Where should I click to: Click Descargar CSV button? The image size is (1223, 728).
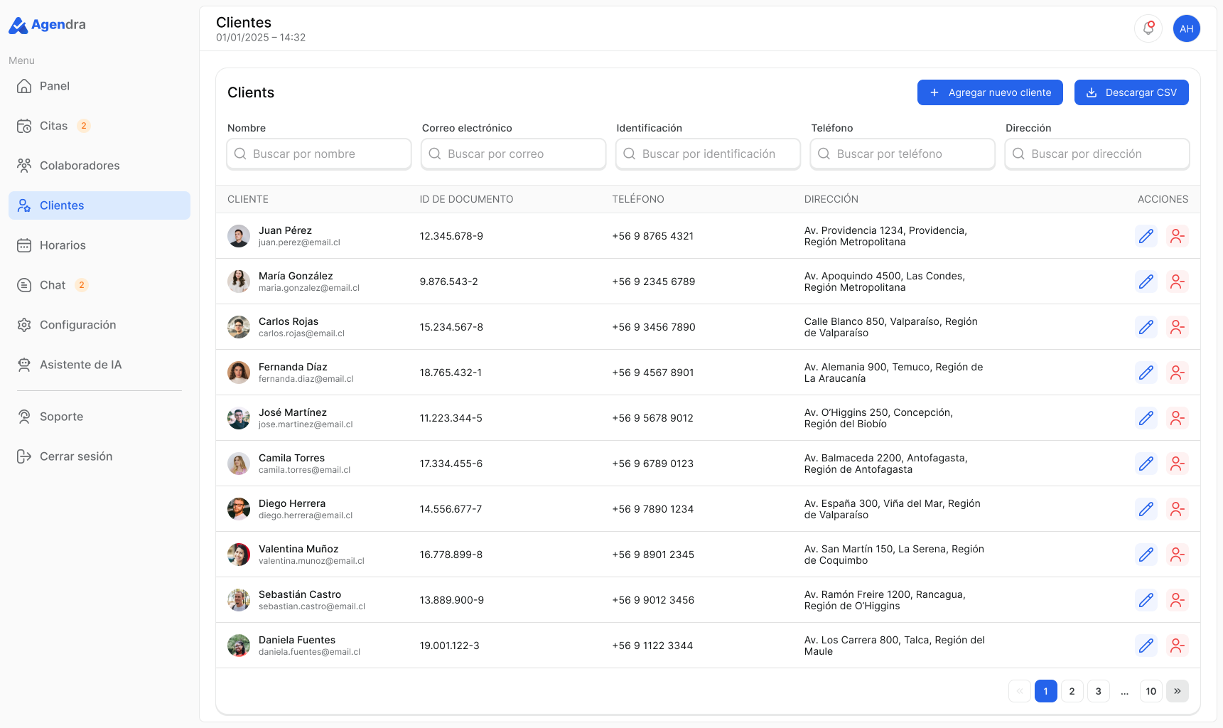point(1131,92)
